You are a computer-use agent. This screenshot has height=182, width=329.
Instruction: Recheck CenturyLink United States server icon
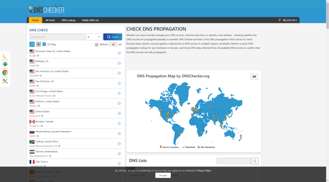tap(119, 113)
